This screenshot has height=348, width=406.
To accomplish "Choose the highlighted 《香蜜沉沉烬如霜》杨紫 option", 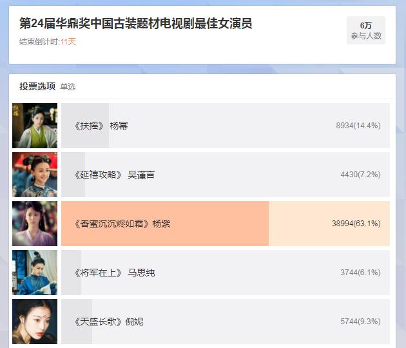I will point(122,224).
